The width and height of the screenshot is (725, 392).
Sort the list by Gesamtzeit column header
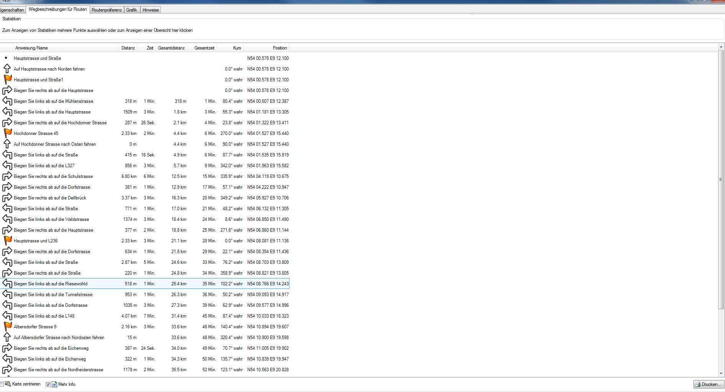(x=204, y=48)
